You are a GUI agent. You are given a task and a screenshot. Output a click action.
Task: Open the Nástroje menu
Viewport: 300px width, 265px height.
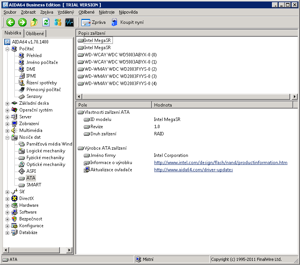coord(106,12)
